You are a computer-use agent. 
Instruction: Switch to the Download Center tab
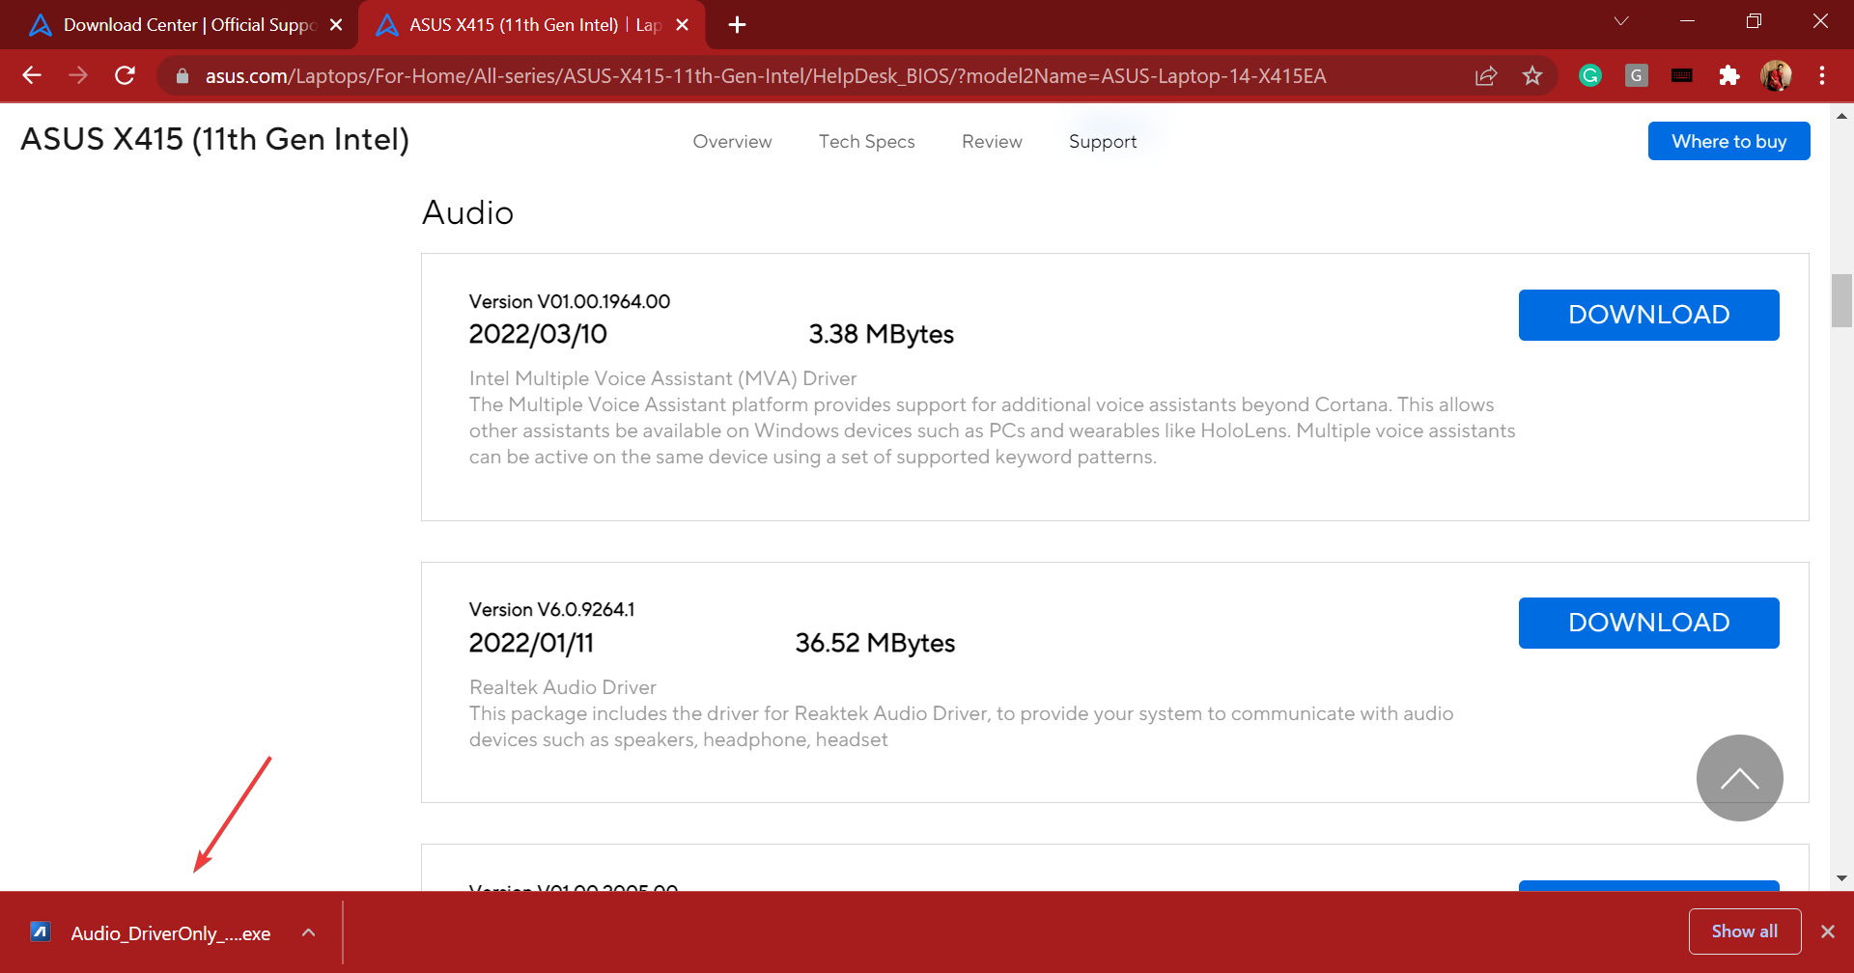point(179,25)
